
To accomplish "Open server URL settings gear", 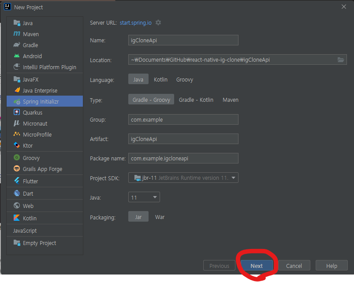I will (x=158, y=22).
